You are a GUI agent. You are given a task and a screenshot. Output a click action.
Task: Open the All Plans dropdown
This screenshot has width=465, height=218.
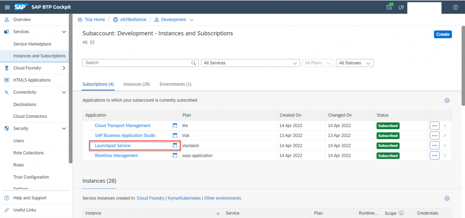pyautogui.click(x=318, y=63)
